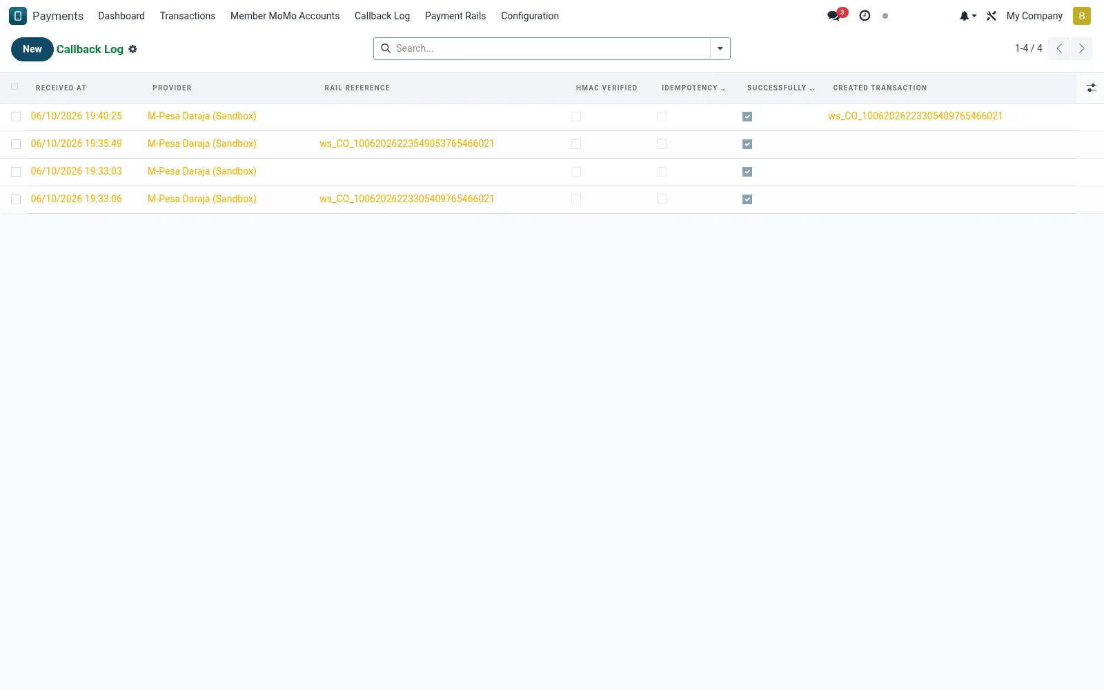Click the Callback Log settings gear icon

[132, 49]
